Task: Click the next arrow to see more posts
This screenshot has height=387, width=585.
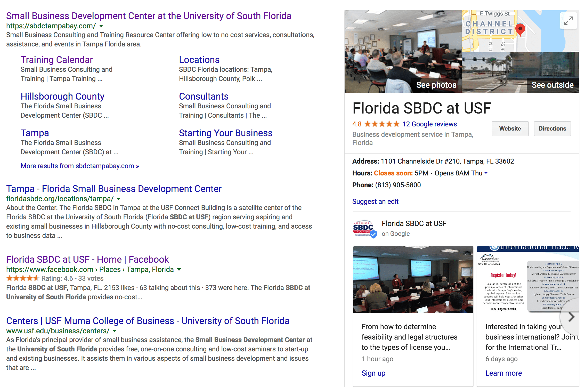Action: pyautogui.click(x=572, y=317)
